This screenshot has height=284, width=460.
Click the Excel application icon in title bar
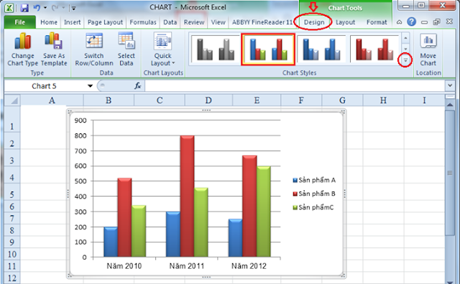pos(9,8)
